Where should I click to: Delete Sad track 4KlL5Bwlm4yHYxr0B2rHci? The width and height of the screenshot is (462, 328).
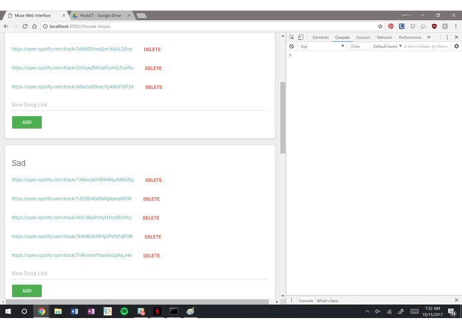[x=151, y=218]
